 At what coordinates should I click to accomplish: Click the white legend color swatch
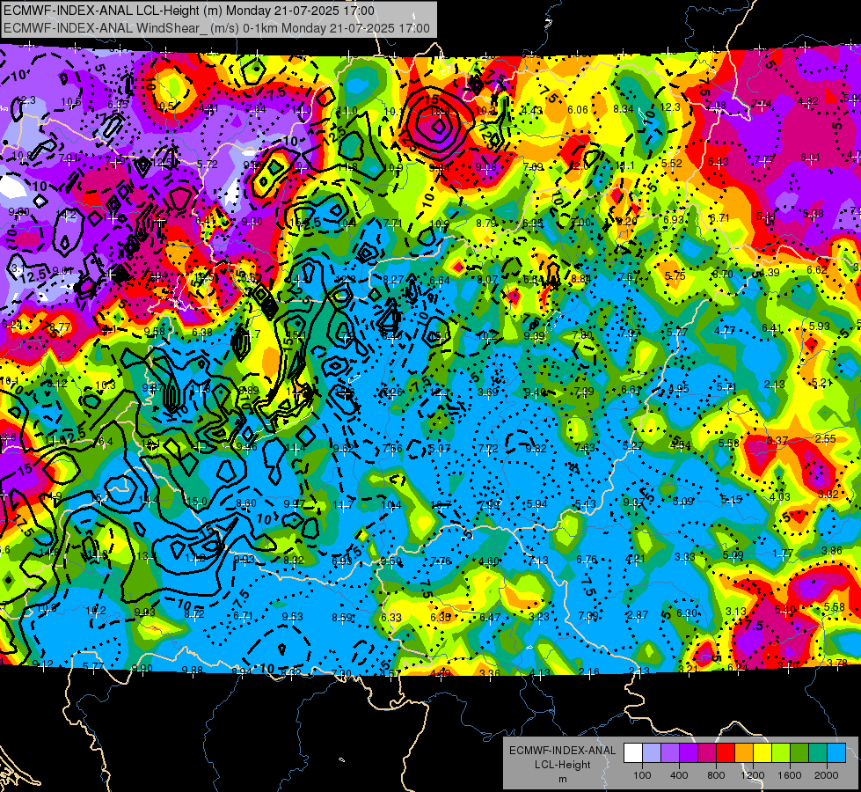(633, 753)
